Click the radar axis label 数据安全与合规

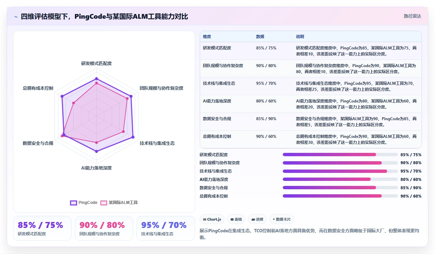point(38,143)
